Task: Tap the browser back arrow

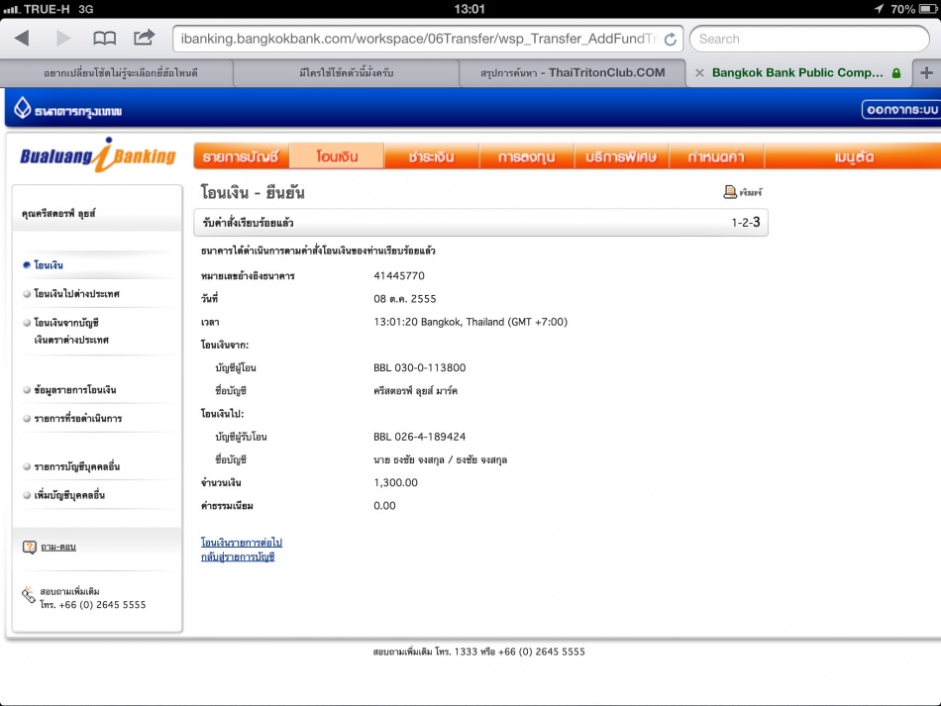Action: click(x=22, y=39)
